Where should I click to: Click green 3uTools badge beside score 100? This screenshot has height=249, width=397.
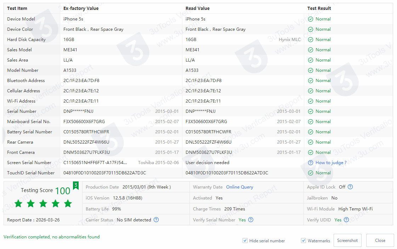tap(75, 186)
